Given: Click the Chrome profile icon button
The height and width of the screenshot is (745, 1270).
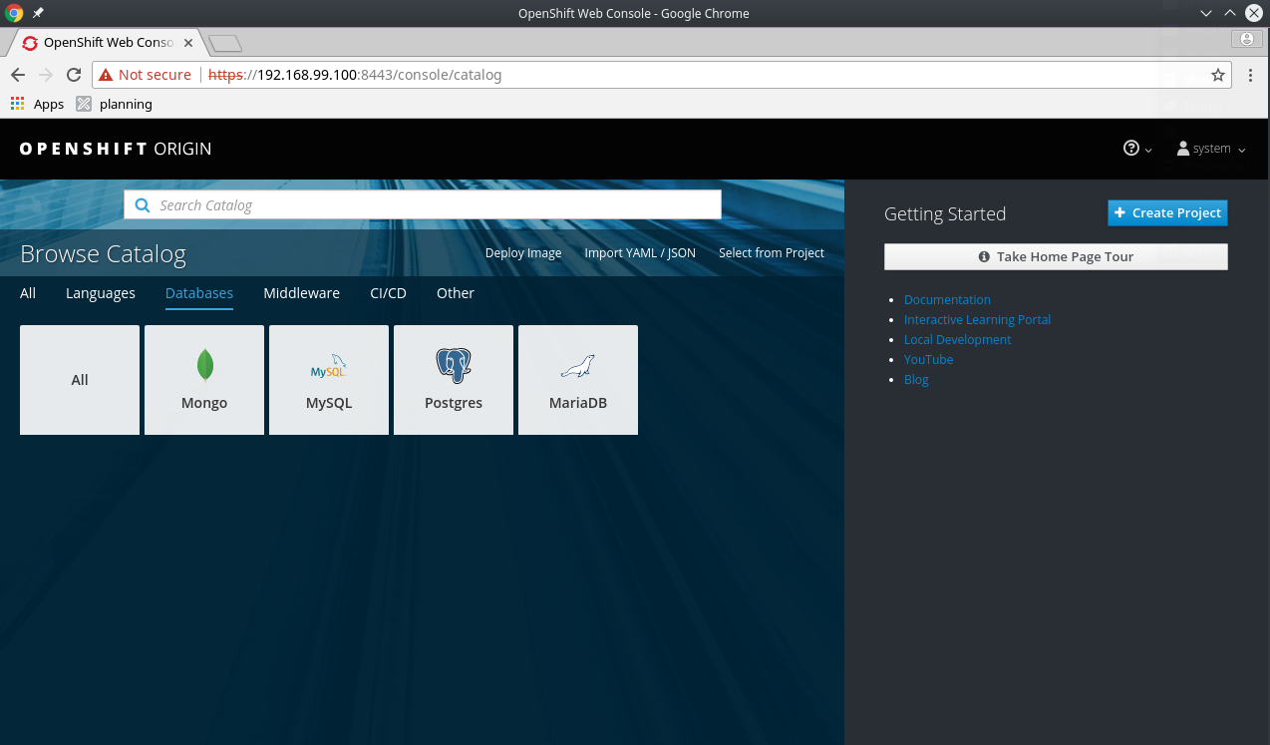Looking at the screenshot, I should coord(1246,39).
